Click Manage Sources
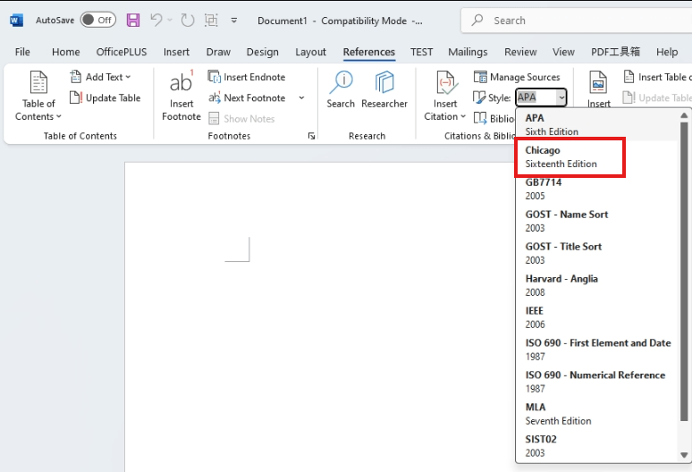 click(517, 77)
